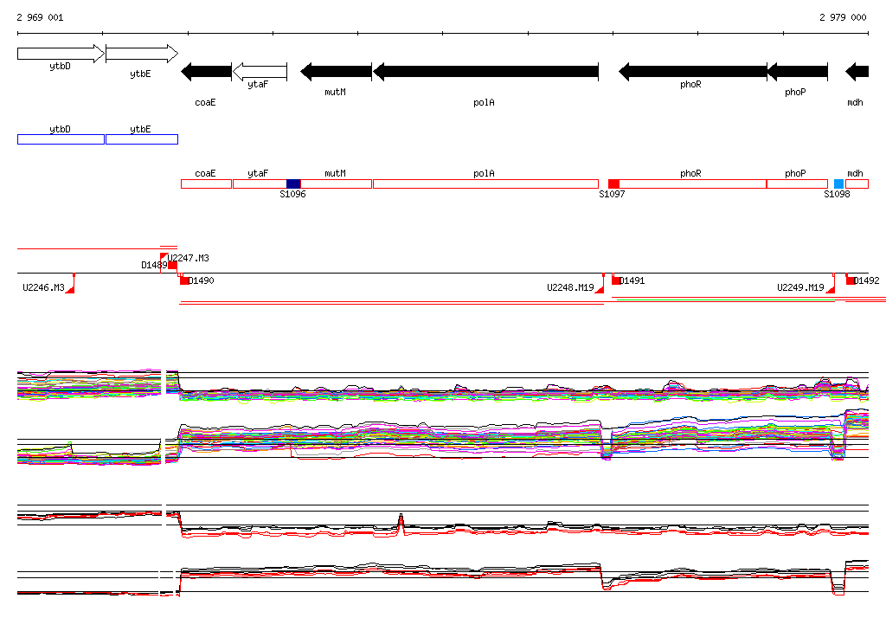Click the long black polA gene arrow
Screen dimensions: 886x618
click(486, 72)
